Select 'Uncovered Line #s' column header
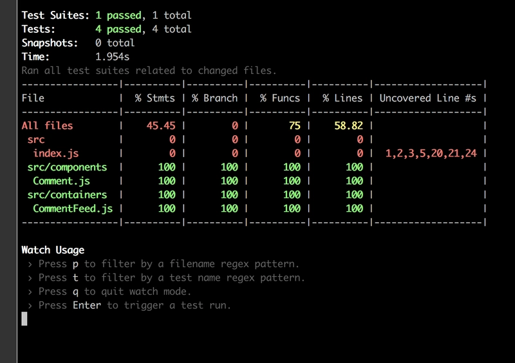Screen dimensions: 515x363 tap(427, 98)
